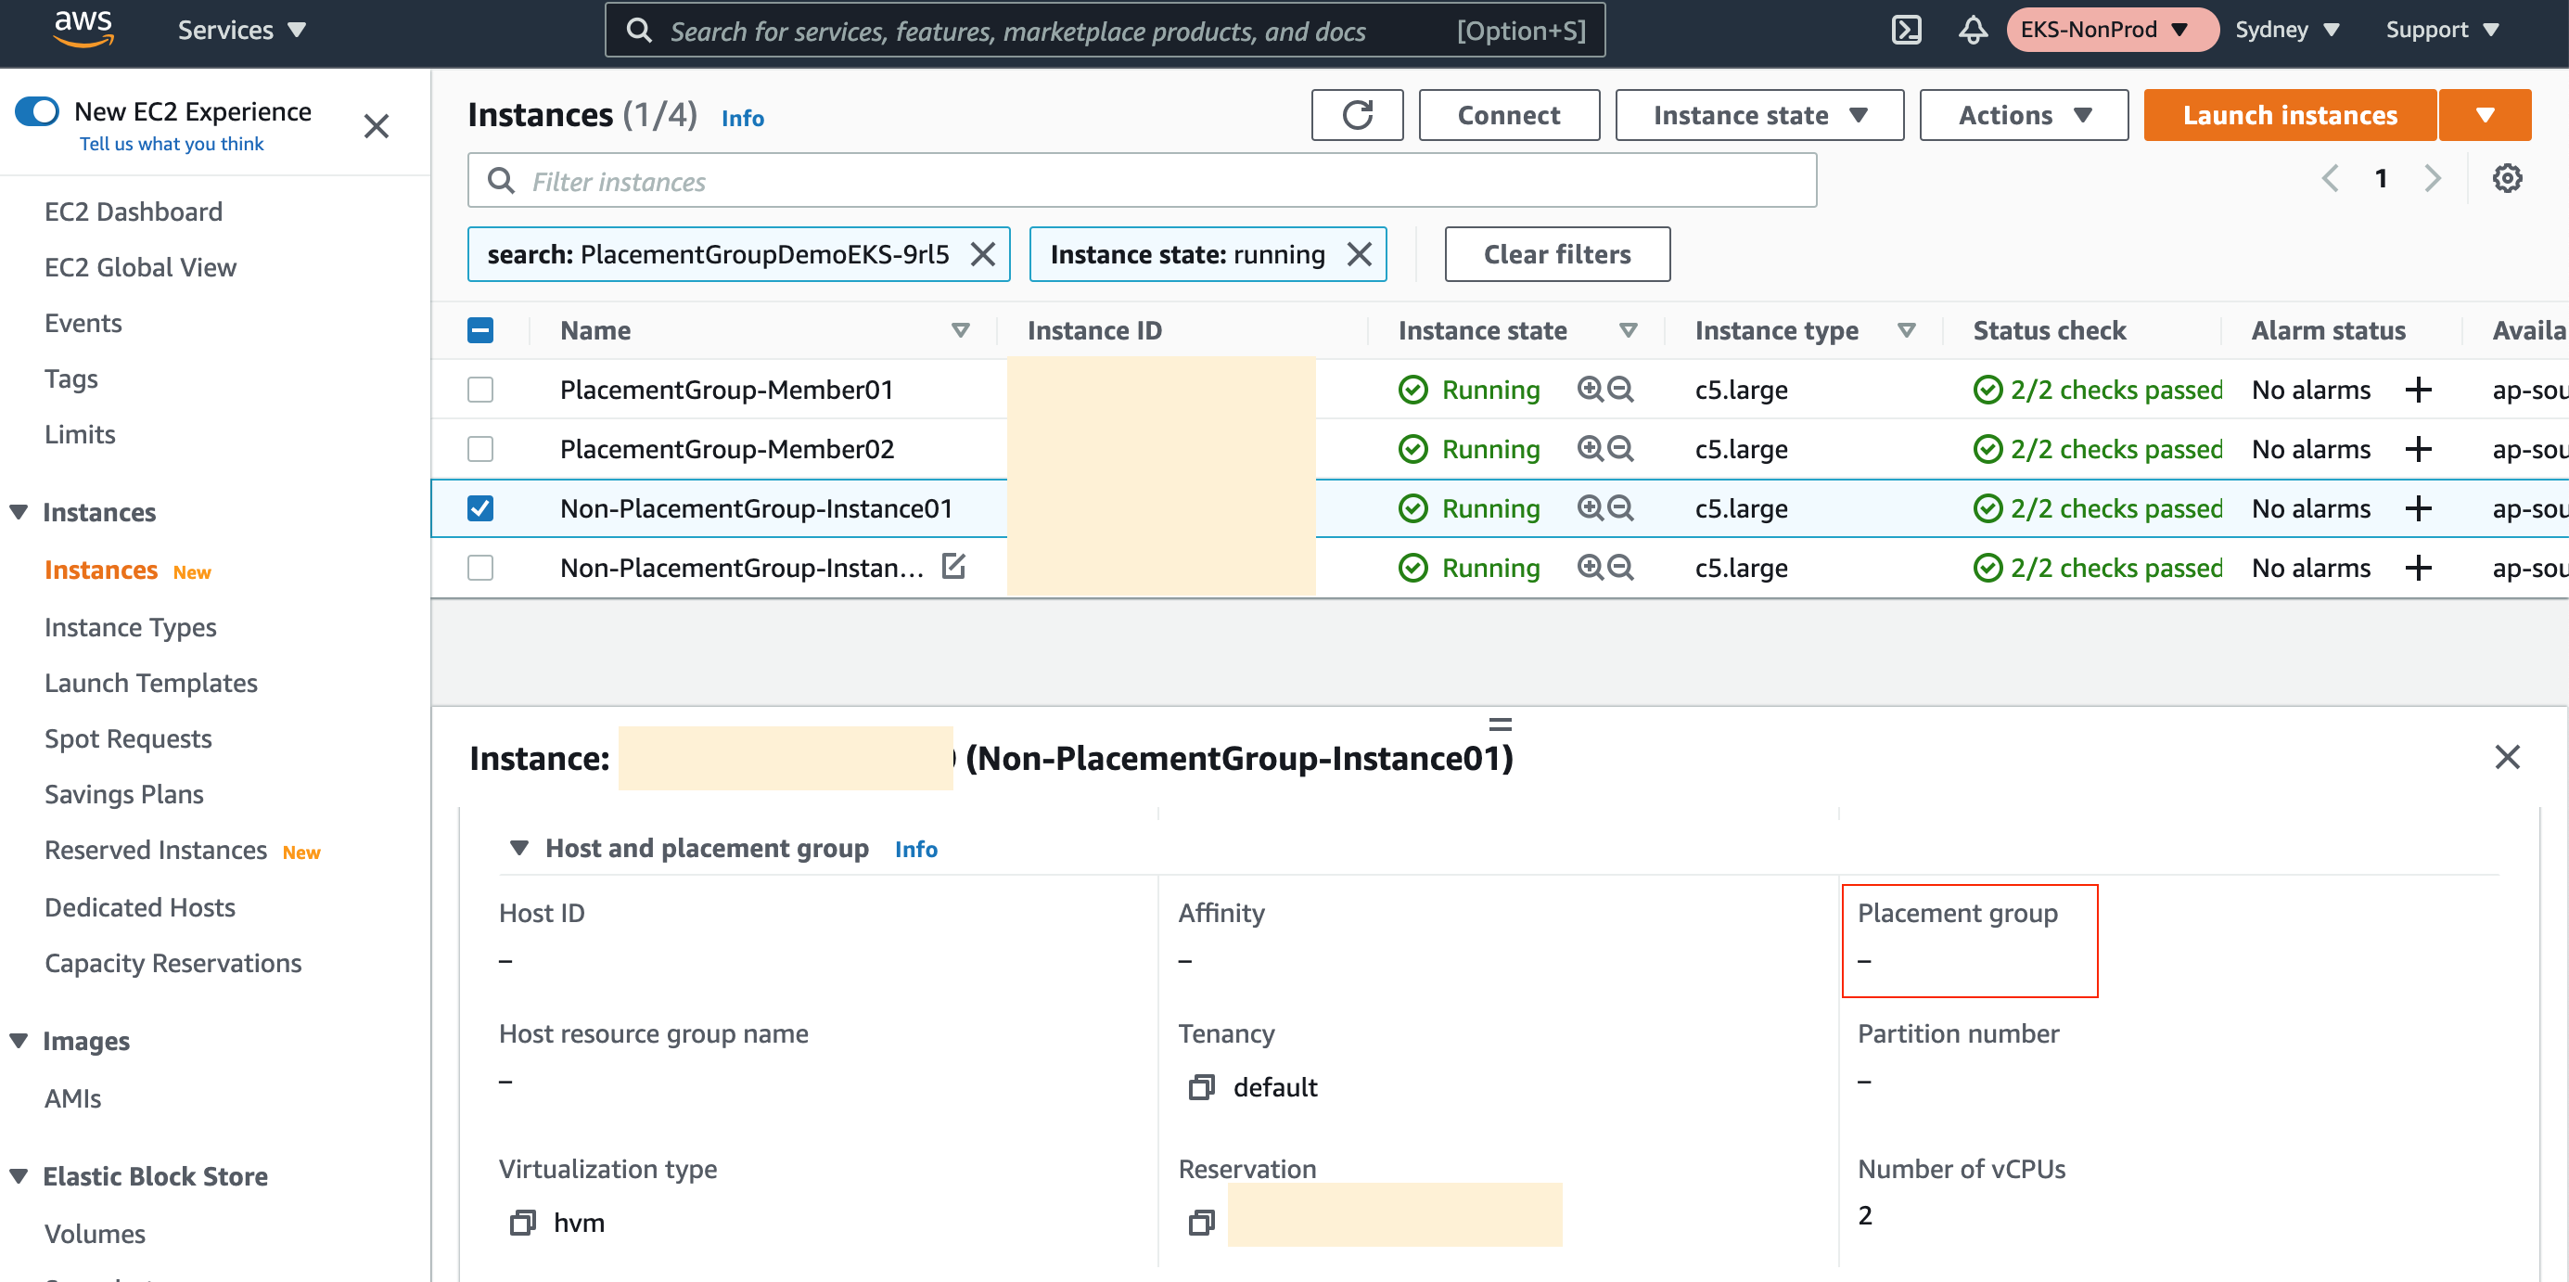Open EC2 Global View in sidebar
Viewport: 2569px width, 1282px height.
(x=141, y=267)
